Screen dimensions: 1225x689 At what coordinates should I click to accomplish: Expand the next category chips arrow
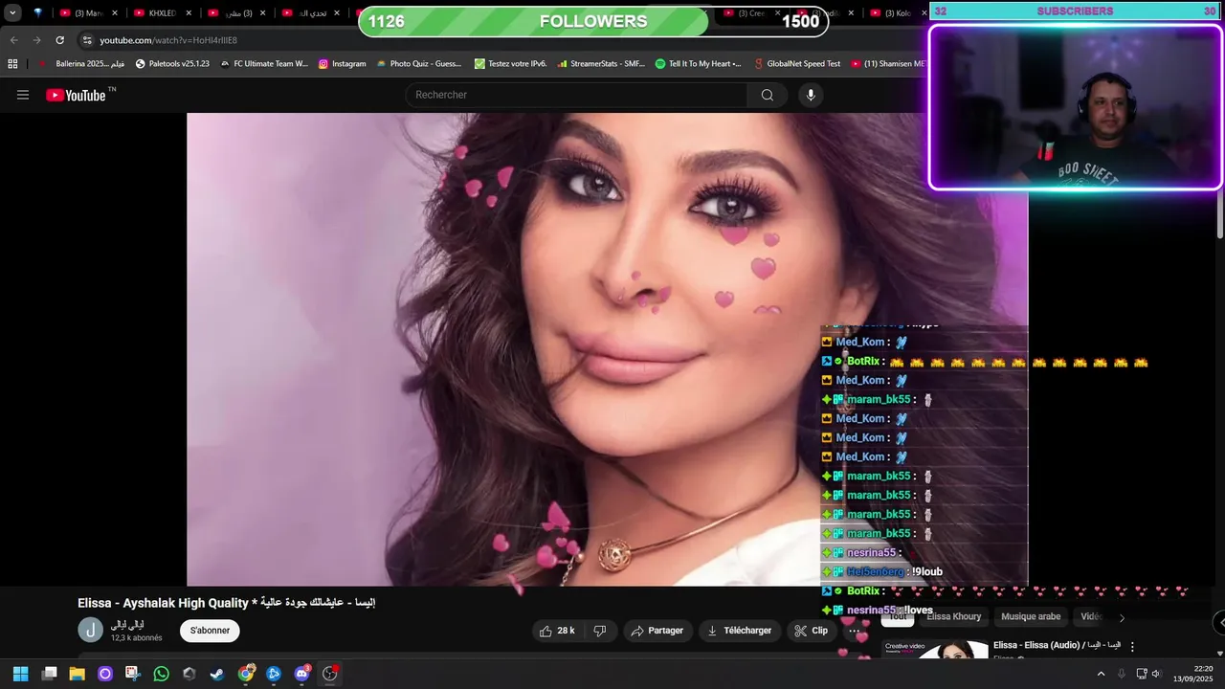(x=1122, y=617)
